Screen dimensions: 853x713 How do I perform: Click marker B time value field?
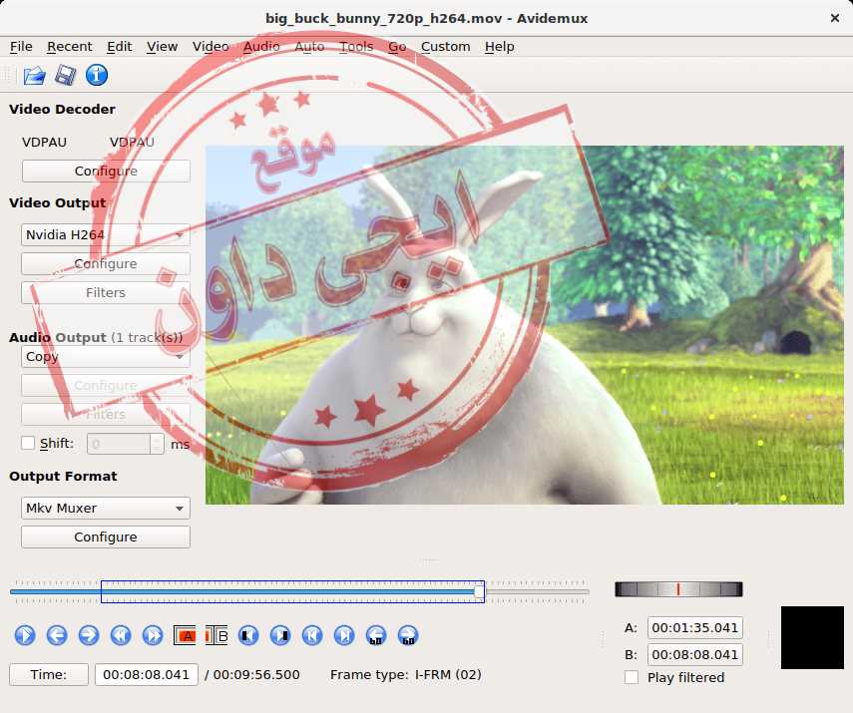coord(694,655)
